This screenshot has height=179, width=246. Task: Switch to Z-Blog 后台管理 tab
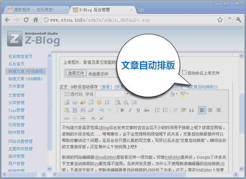pos(103,10)
